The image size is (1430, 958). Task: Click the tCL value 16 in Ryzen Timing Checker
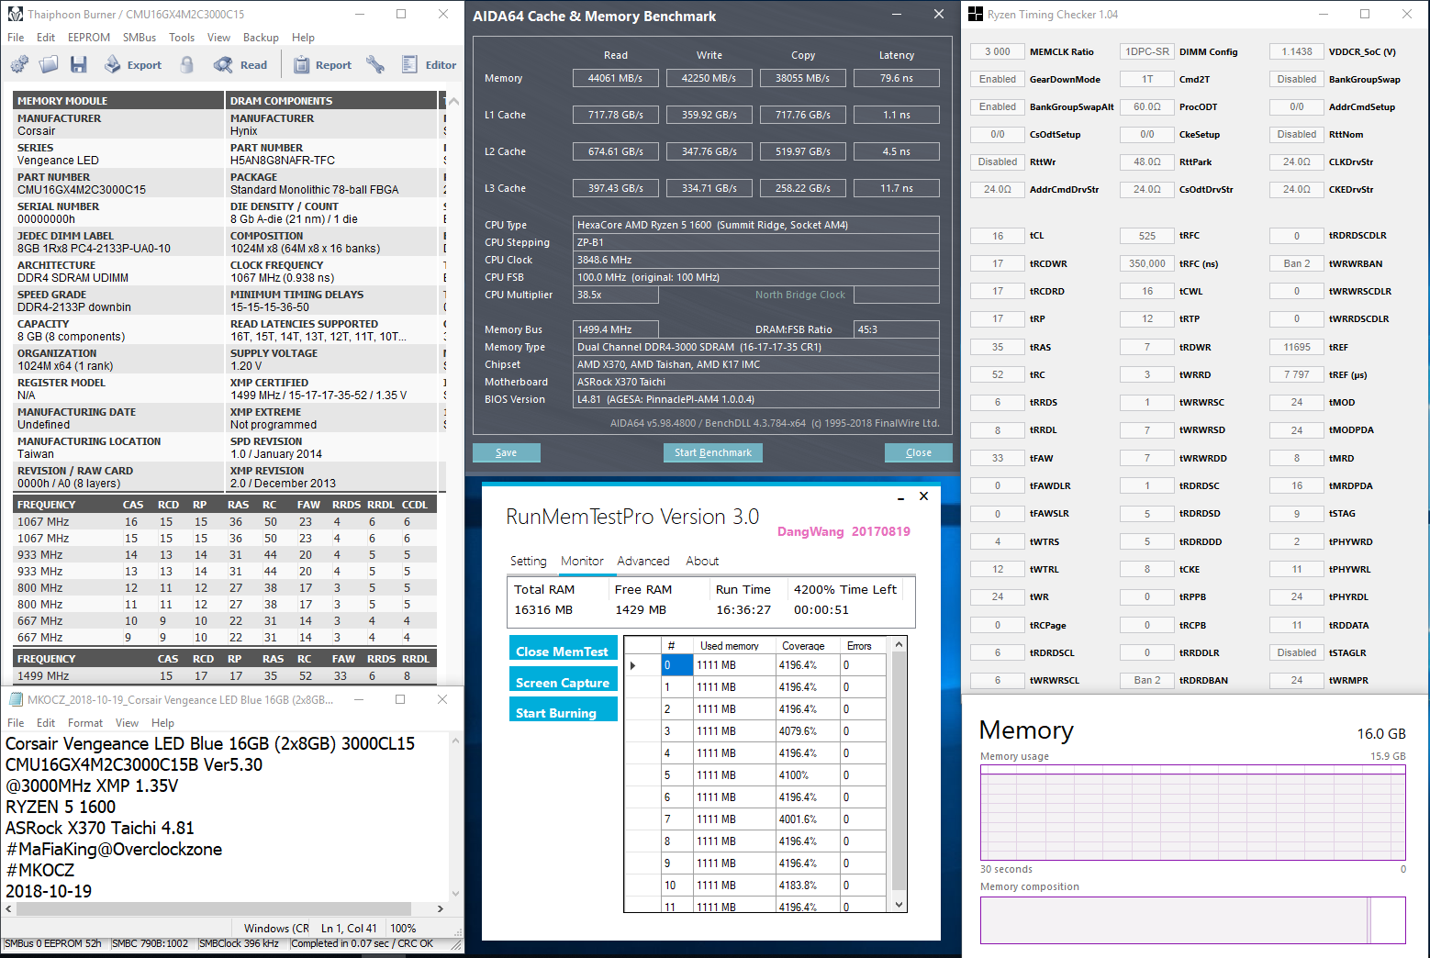coord(997,236)
